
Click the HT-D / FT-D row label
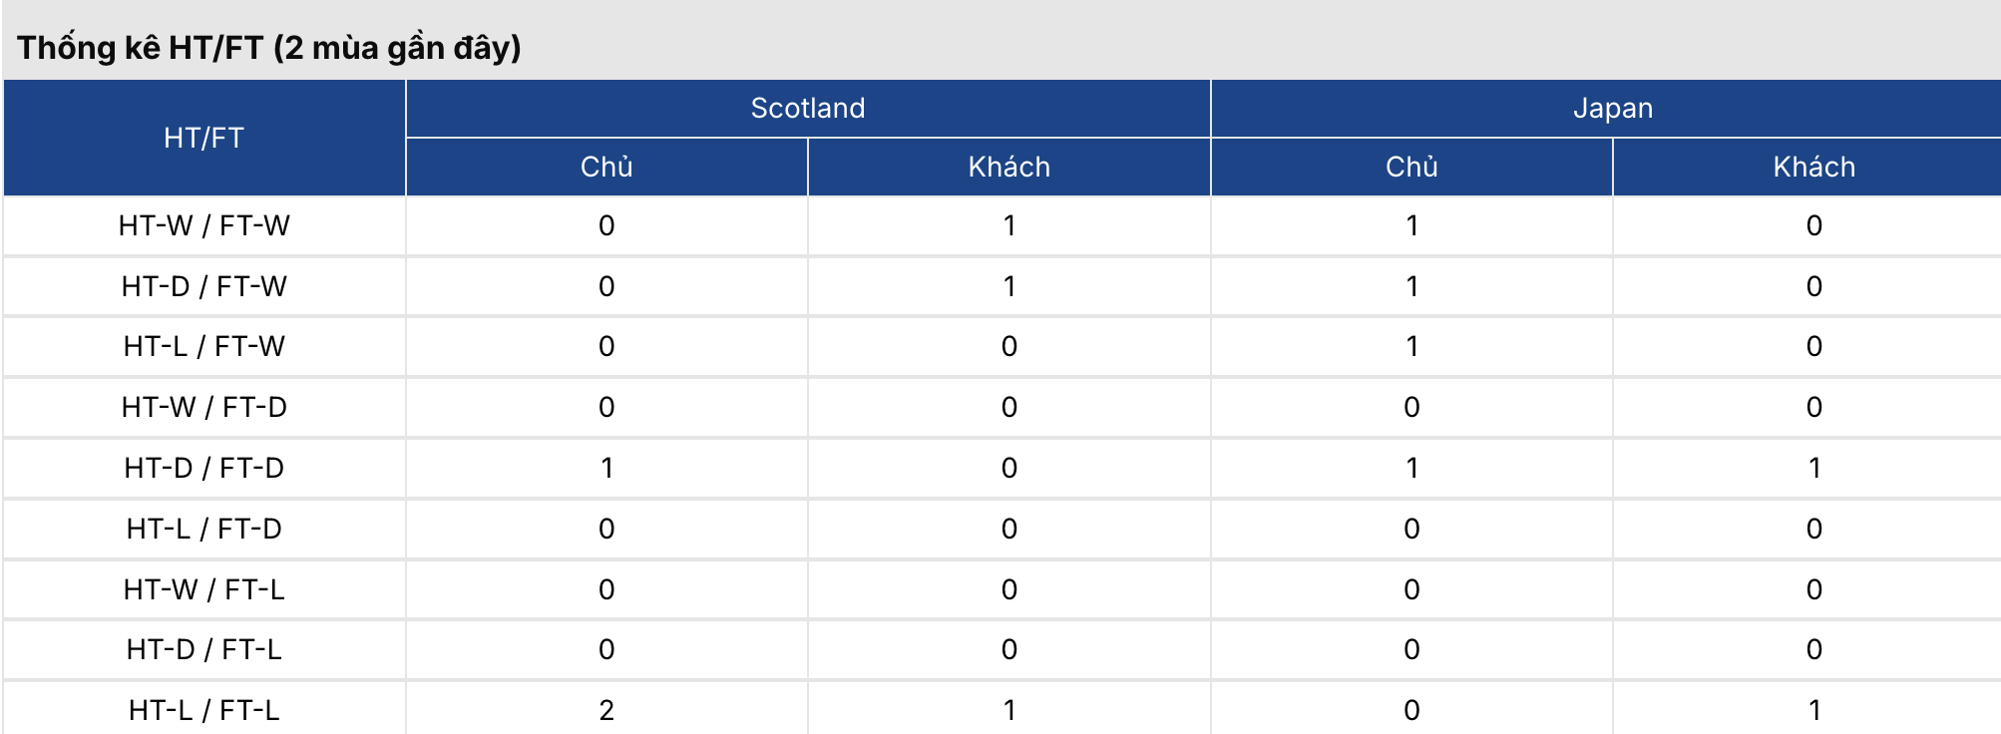click(203, 468)
